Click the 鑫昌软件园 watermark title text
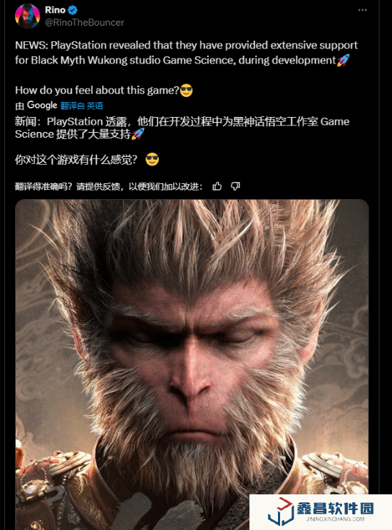The width and height of the screenshot is (392, 530). coord(335,508)
